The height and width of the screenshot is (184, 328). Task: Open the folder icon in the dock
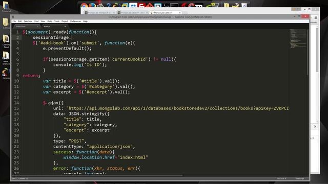tap(227, 5)
